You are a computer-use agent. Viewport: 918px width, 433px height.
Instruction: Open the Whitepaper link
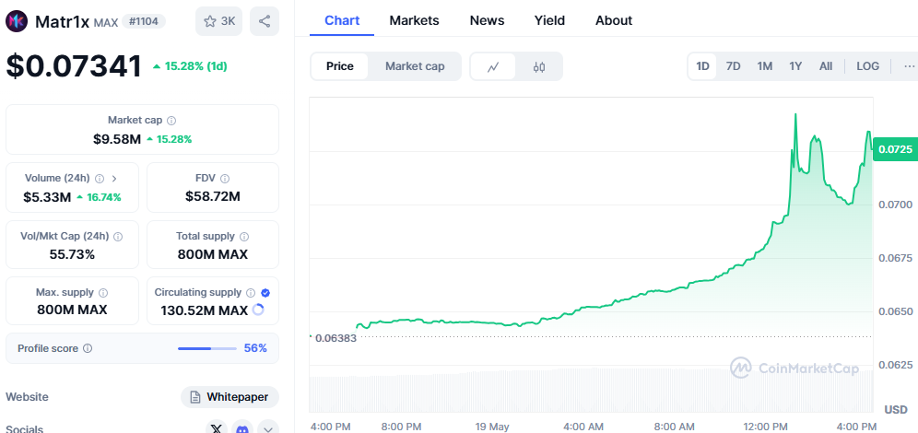(x=229, y=397)
